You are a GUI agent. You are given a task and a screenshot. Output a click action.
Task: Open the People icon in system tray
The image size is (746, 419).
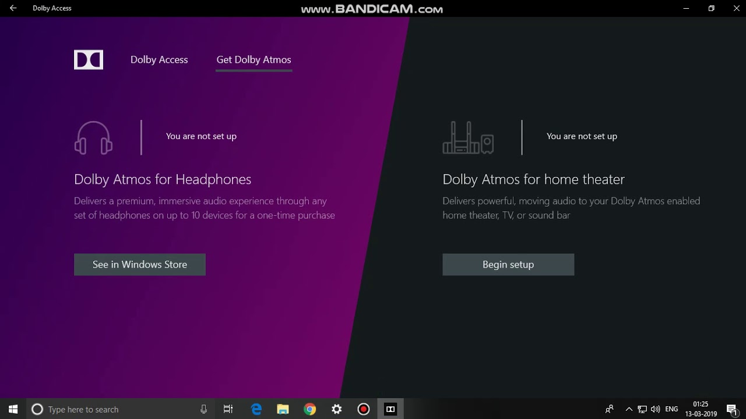pos(610,409)
